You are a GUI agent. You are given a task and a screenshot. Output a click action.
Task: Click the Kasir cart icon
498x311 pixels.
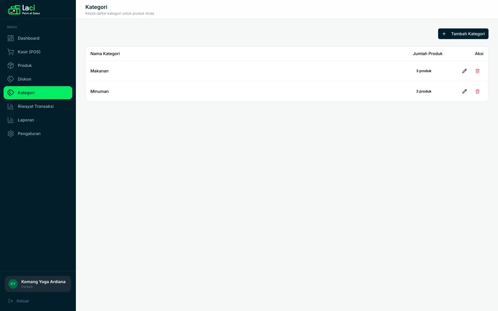[11, 52]
